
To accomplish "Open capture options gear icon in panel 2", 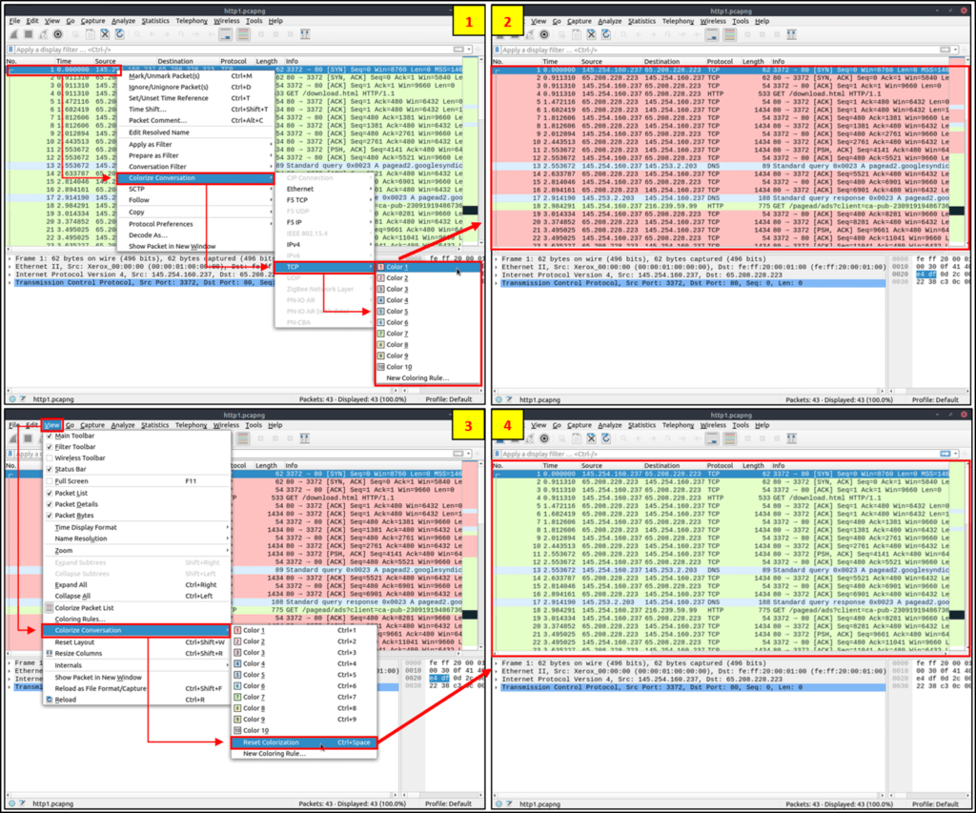I will (544, 34).
